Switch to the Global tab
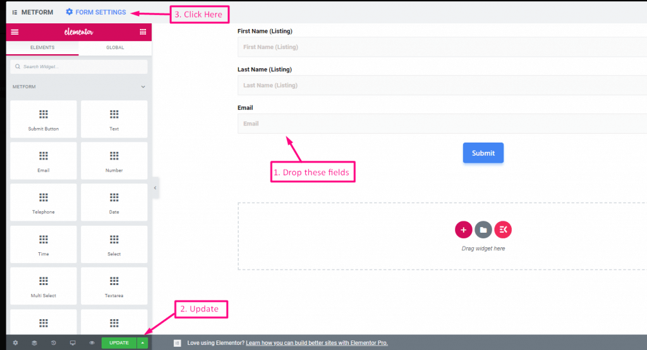The height and width of the screenshot is (350, 647). coord(115,47)
